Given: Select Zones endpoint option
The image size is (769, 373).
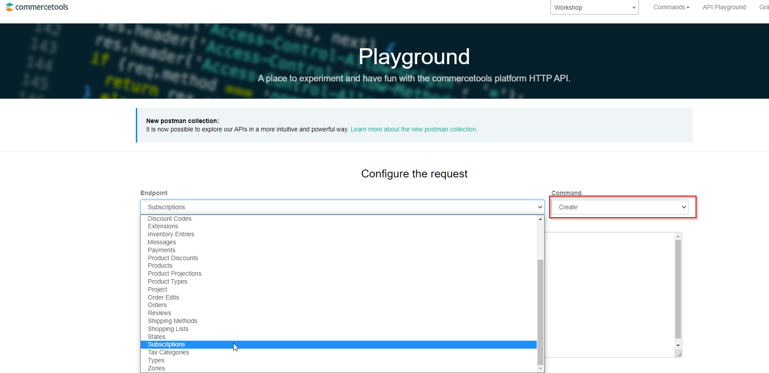Looking at the screenshot, I should click(156, 368).
